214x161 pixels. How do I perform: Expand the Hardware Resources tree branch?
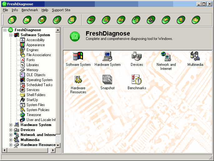click(x=11, y=145)
